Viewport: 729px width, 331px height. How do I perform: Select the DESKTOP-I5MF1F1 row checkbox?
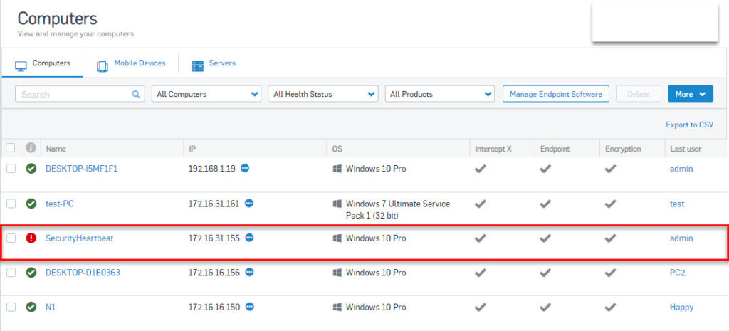coord(11,169)
